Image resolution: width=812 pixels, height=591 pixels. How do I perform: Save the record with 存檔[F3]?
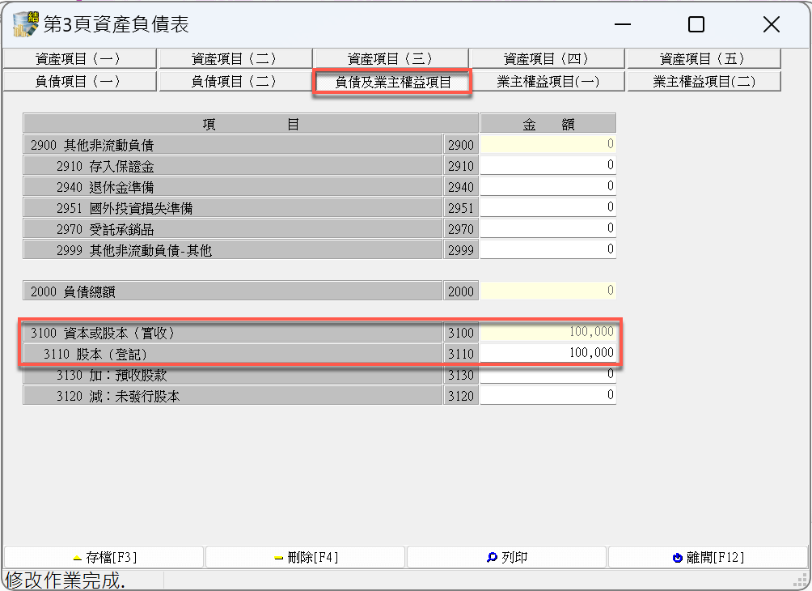(104, 557)
